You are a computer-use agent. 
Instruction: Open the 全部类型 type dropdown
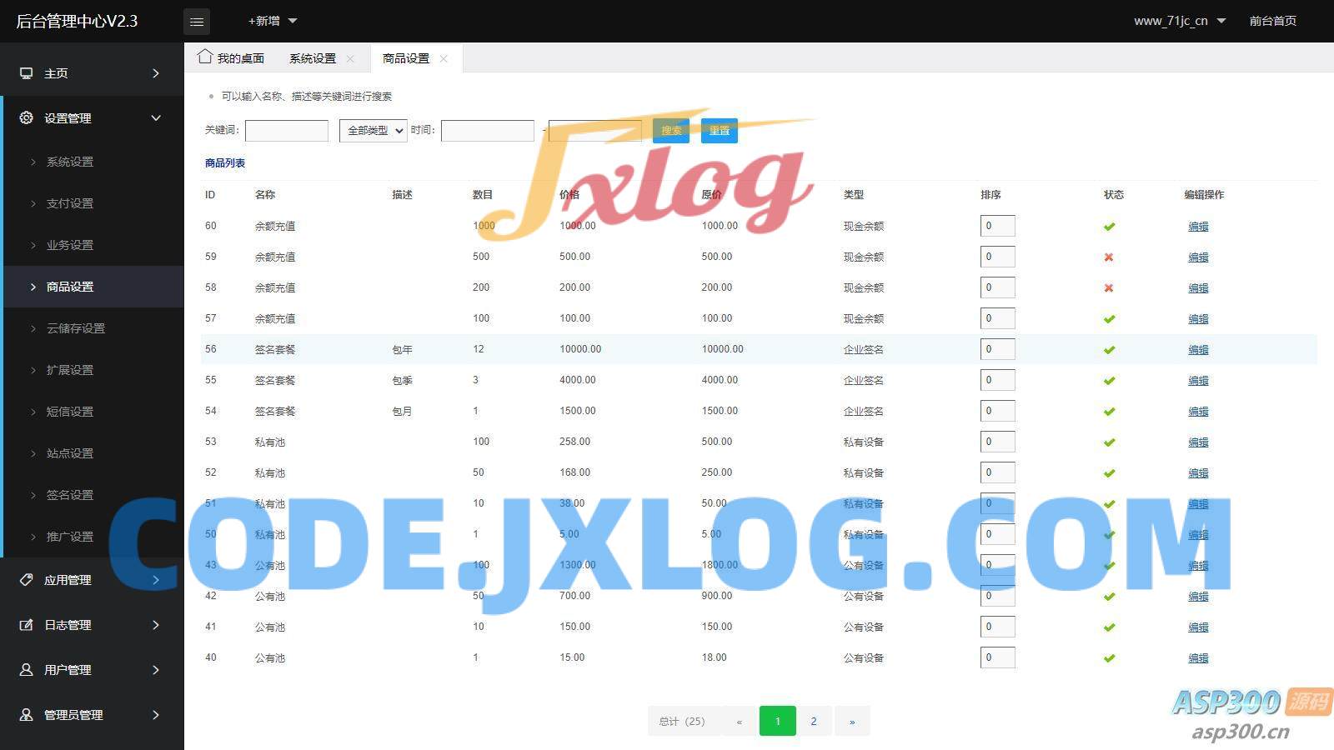373,131
